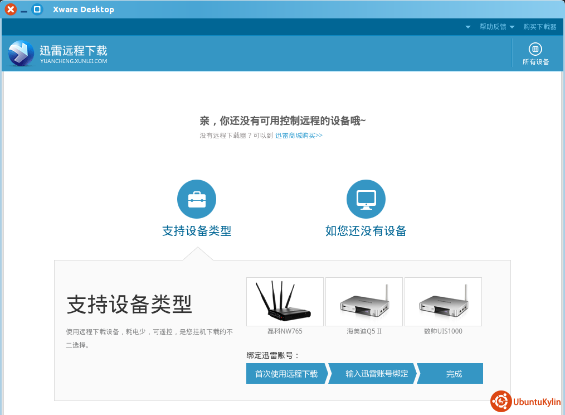This screenshot has height=415, width=565.
Task: Click the 所有设备 grid icon
Action: pos(535,49)
